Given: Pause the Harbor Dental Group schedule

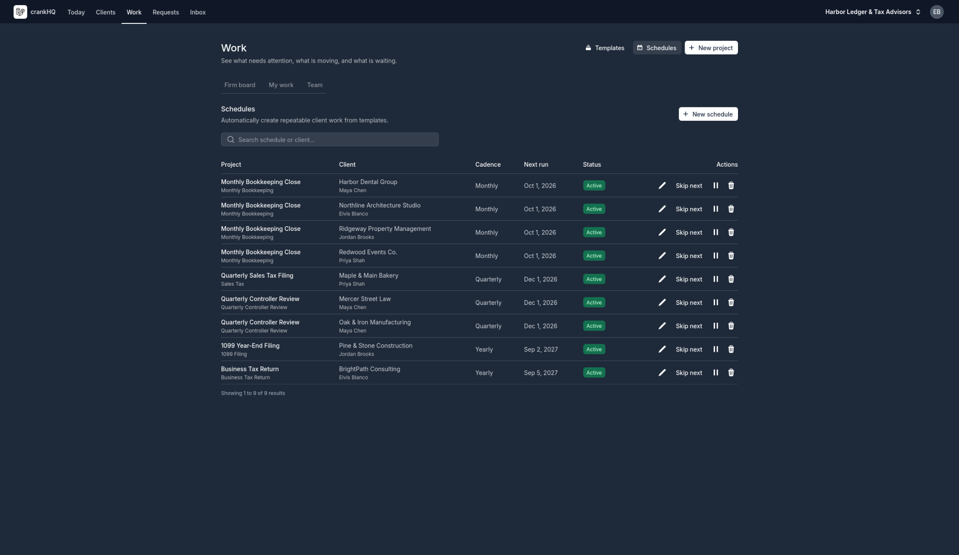Looking at the screenshot, I should 716,185.
